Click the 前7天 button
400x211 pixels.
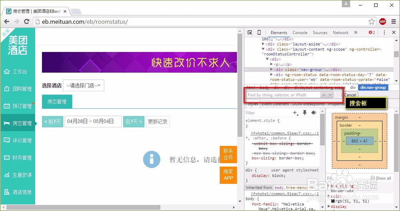[52, 122]
